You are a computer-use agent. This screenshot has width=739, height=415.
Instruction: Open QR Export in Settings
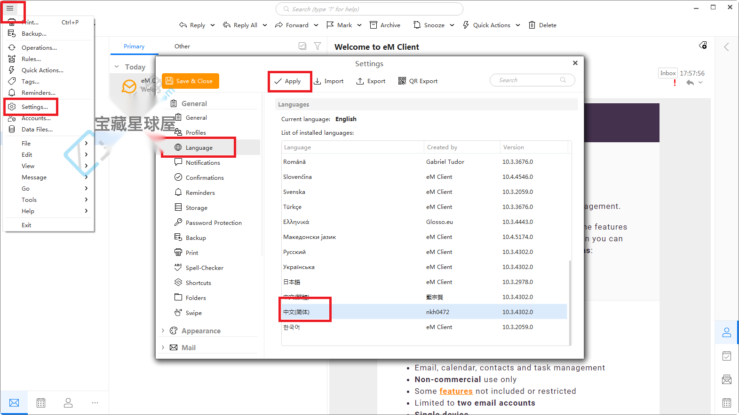pyautogui.click(x=418, y=81)
